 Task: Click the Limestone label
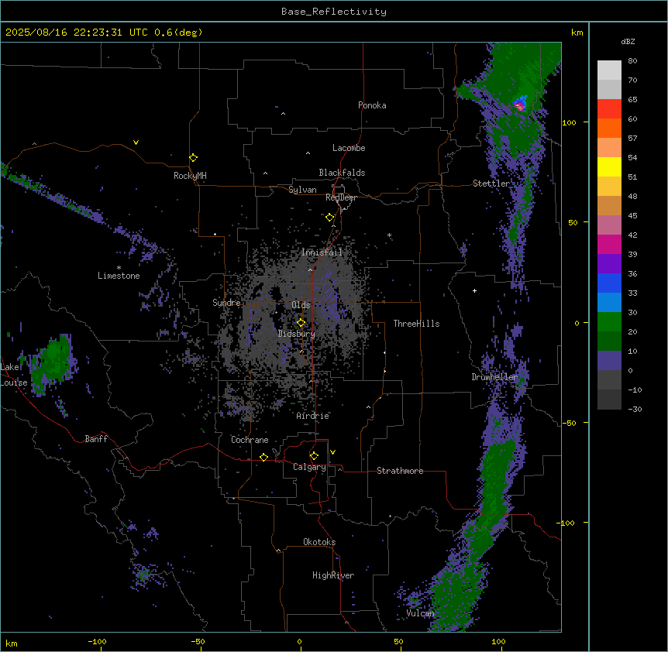(119, 276)
